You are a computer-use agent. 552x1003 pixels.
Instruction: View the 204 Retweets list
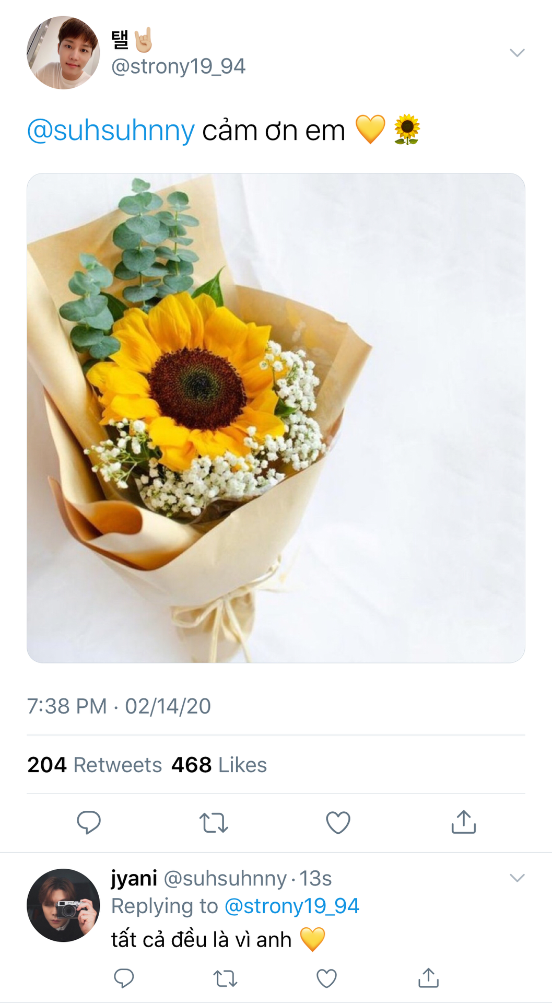coord(95,765)
